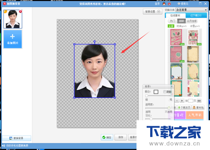Pick the flower and bird paper background
Viewport: 210px width, 150px height.
(x=193, y=88)
